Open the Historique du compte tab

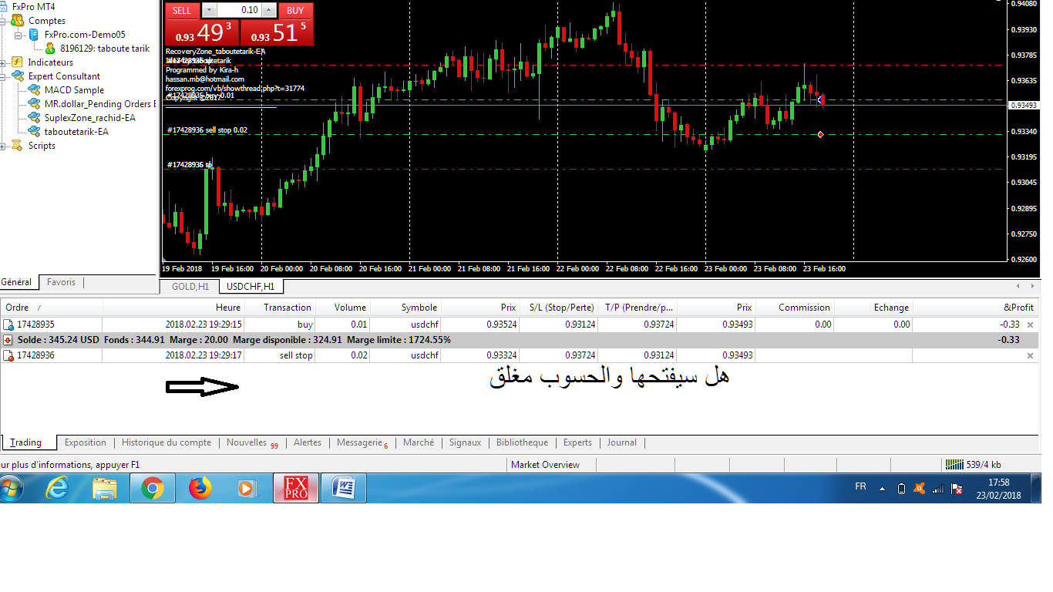click(167, 442)
